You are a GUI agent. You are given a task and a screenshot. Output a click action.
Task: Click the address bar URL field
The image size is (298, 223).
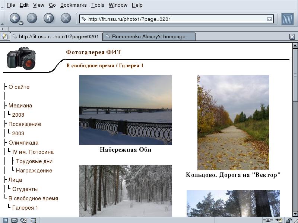[176, 19]
